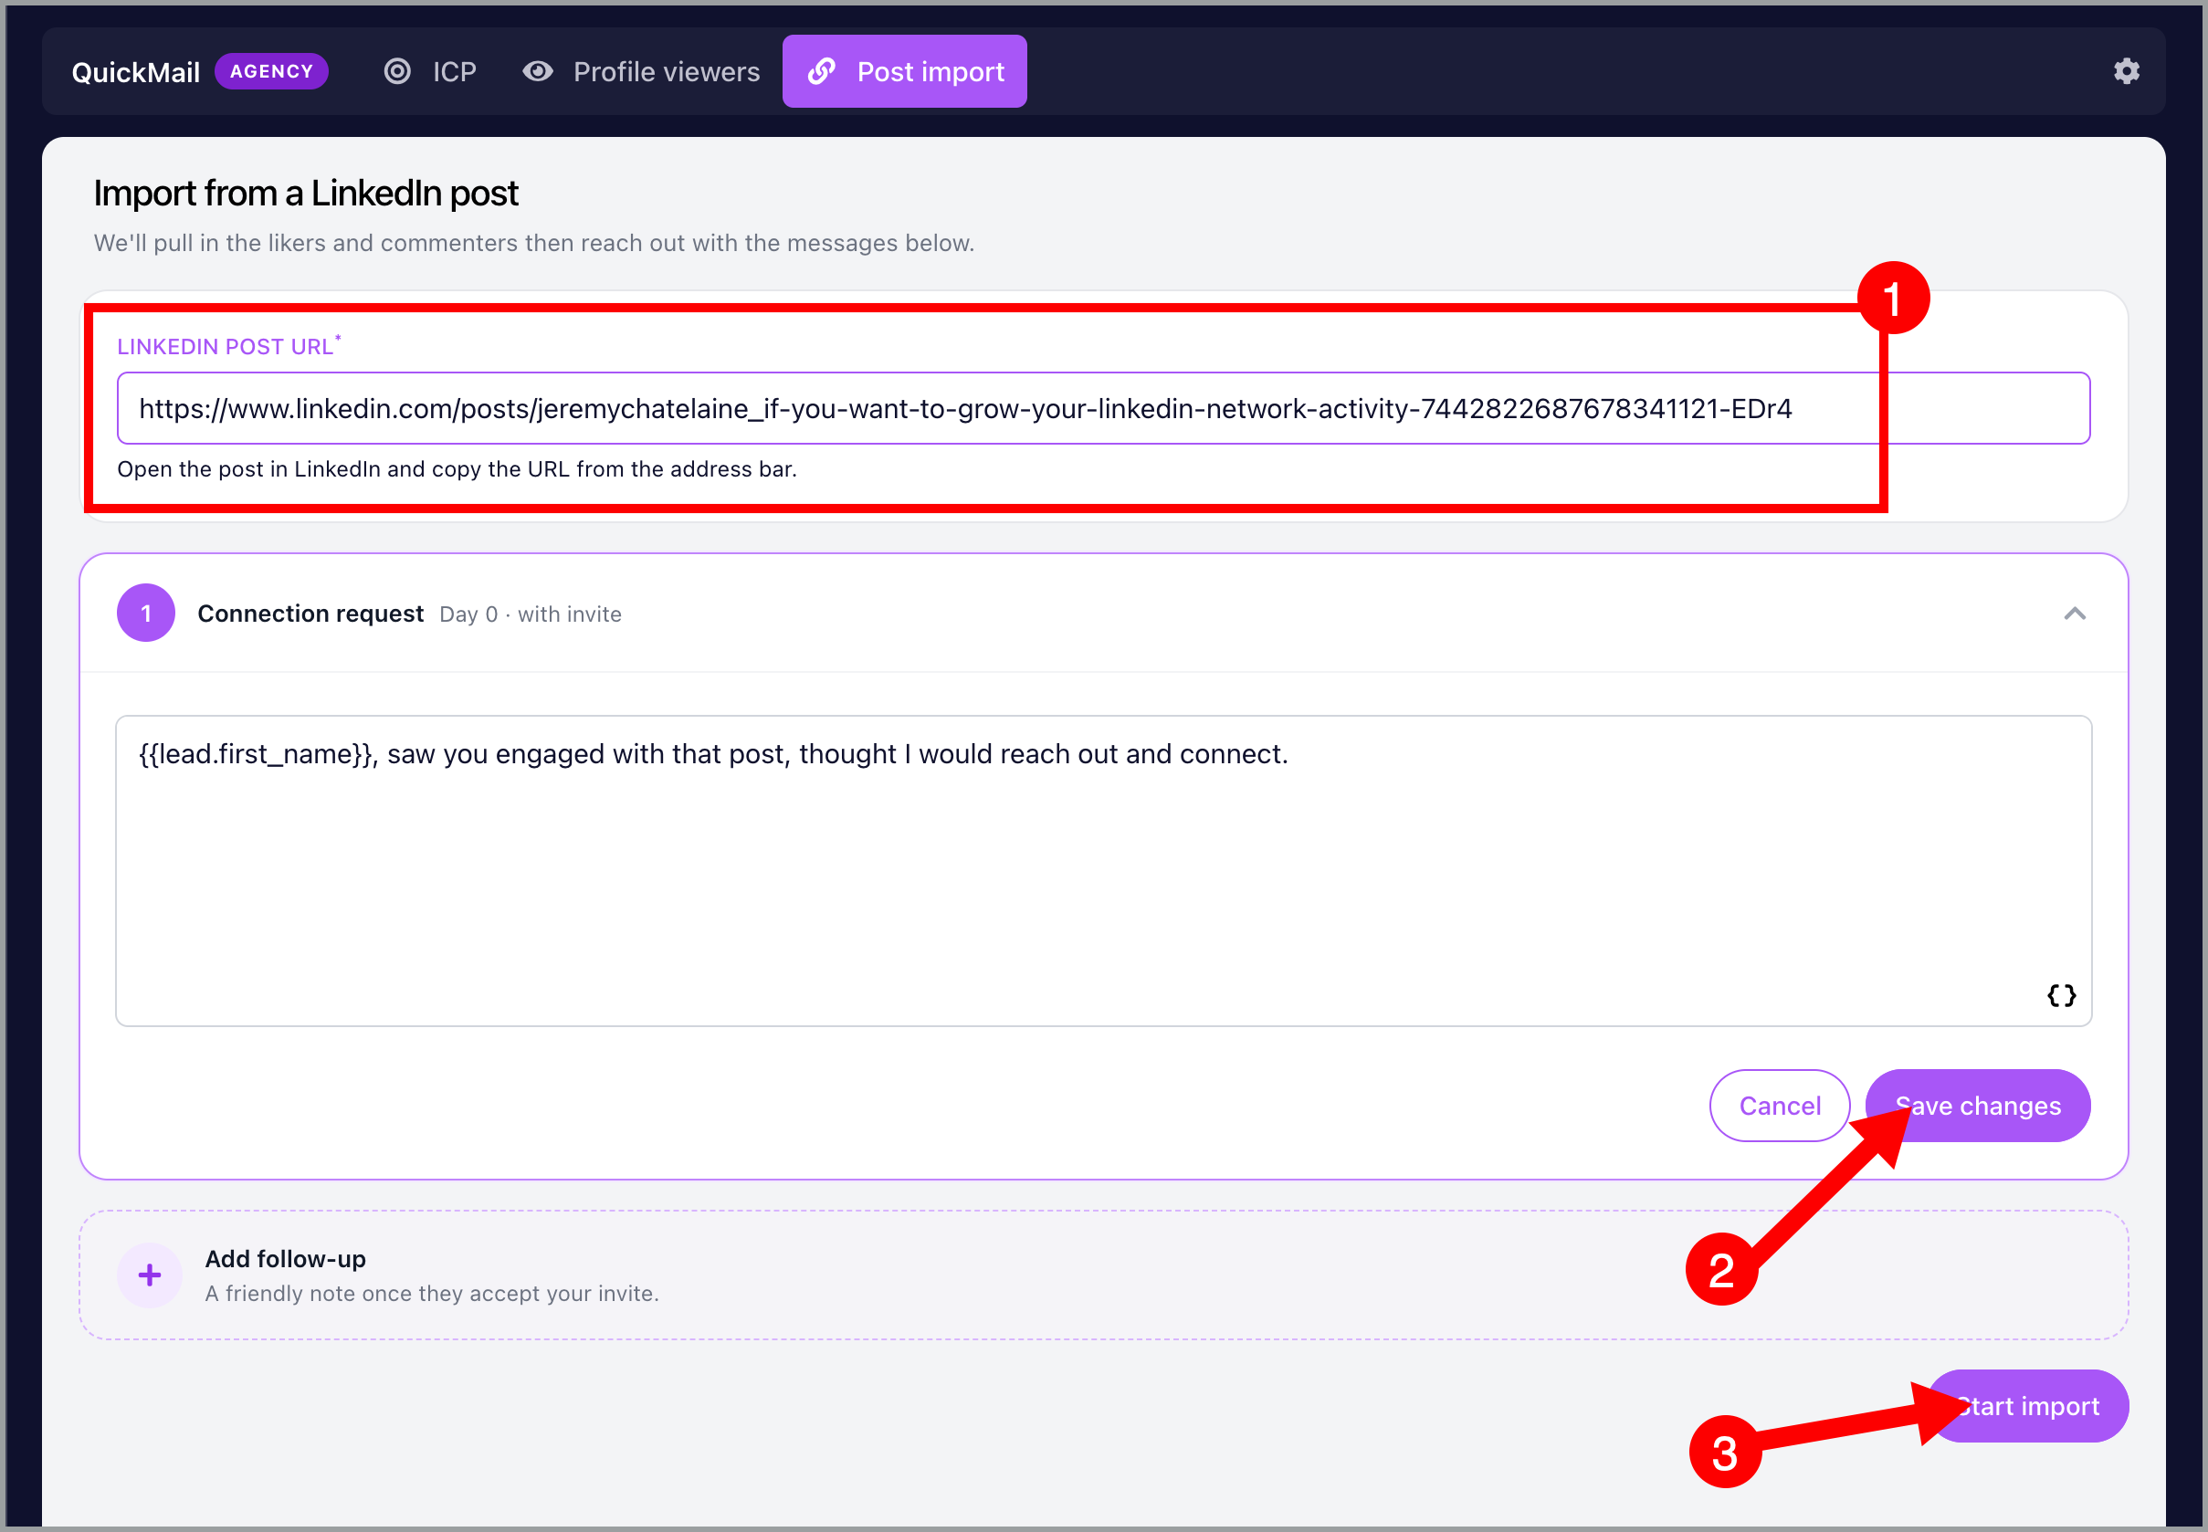Collapse the Connection request section chevron
The height and width of the screenshot is (1532, 2208).
[x=2075, y=614]
